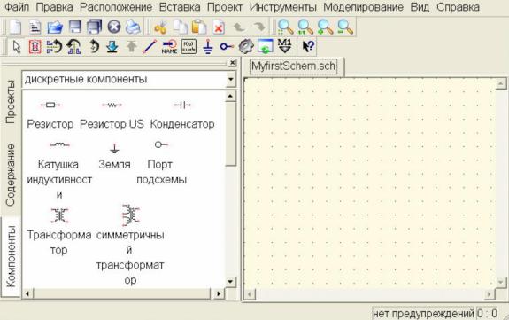Pick the Катушка индуктивности component

[59, 170]
